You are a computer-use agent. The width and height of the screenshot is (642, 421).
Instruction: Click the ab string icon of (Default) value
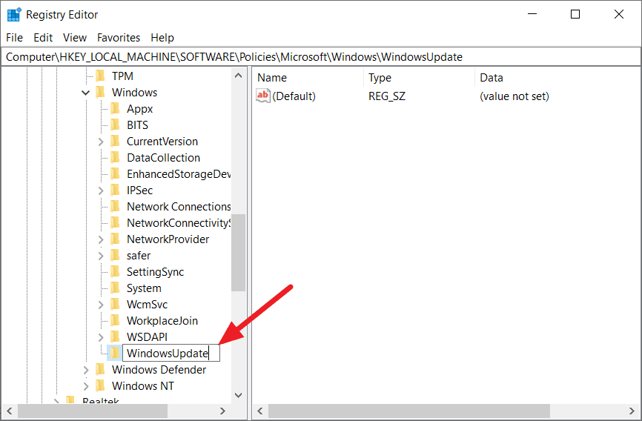click(x=263, y=96)
